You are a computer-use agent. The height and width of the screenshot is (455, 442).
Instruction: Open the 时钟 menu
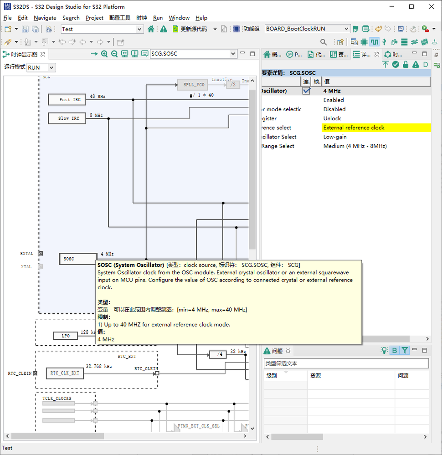click(x=142, y=18)
